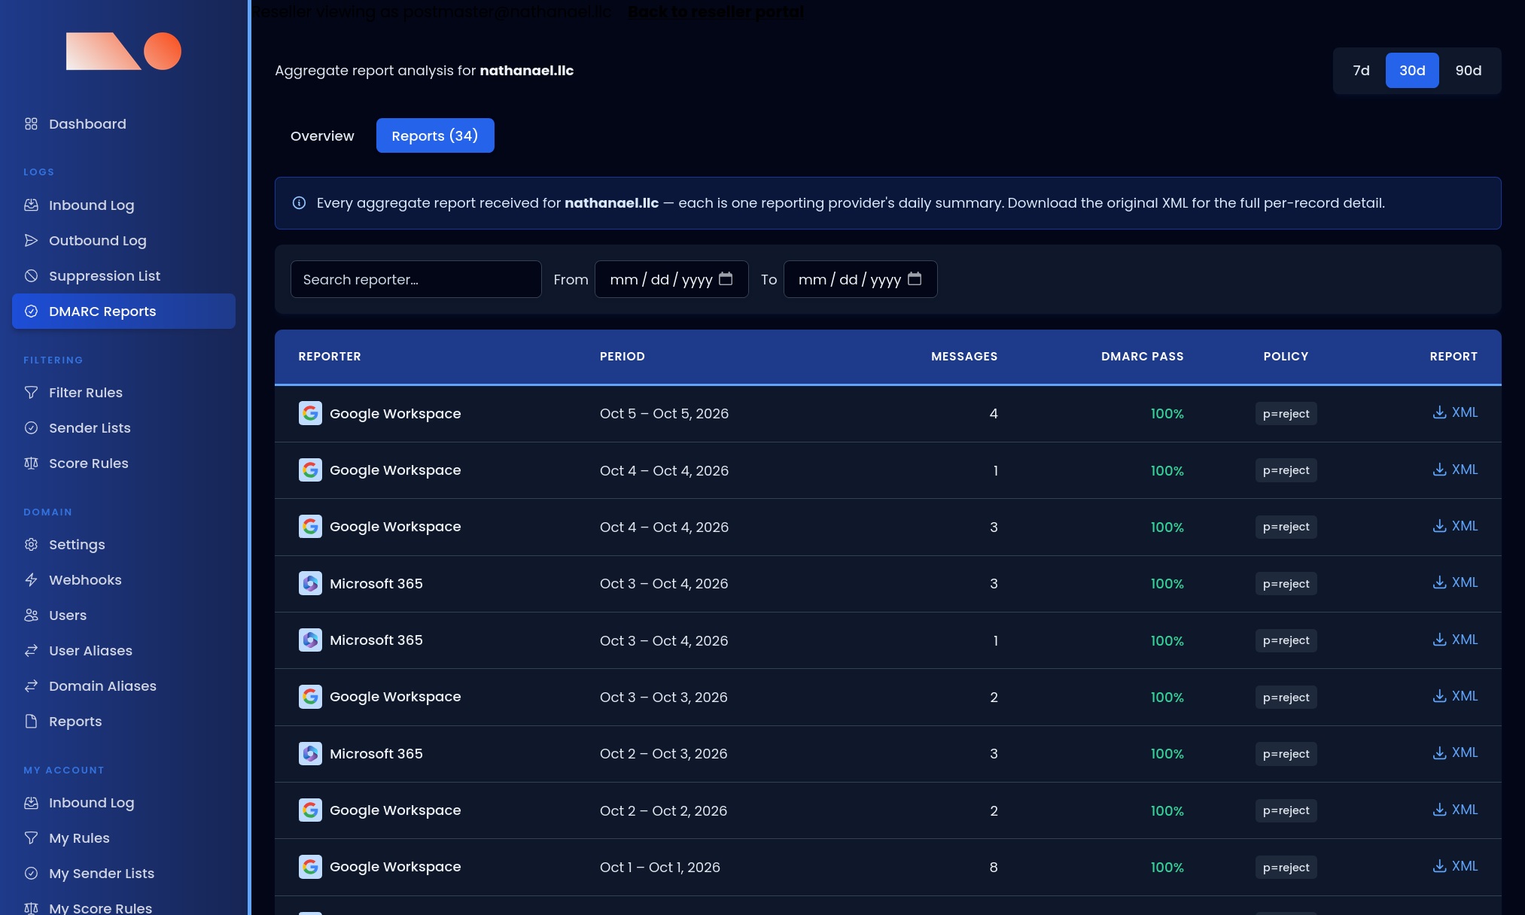Download XML for Microsoft 365 Oct 3–4 with 3 messages

point(1455,582)
